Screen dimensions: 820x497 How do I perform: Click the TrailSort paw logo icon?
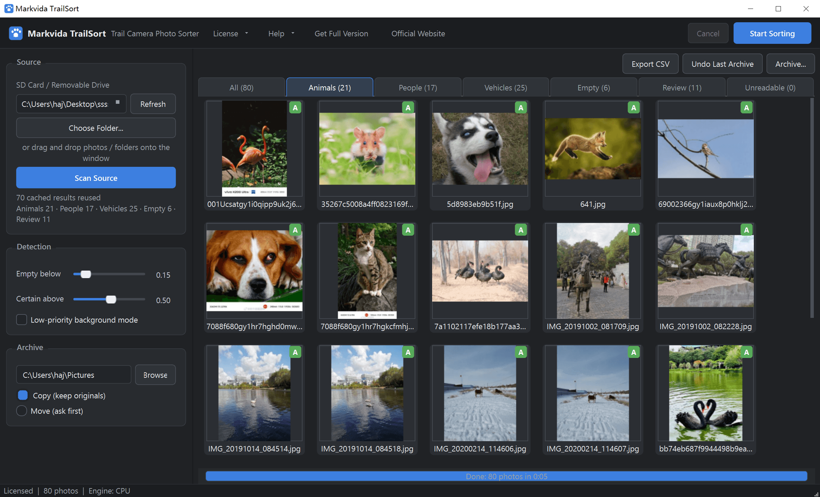point(16,33)
